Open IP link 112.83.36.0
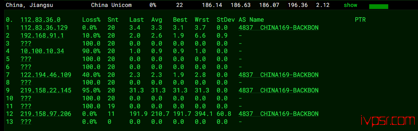 [40, 20]
